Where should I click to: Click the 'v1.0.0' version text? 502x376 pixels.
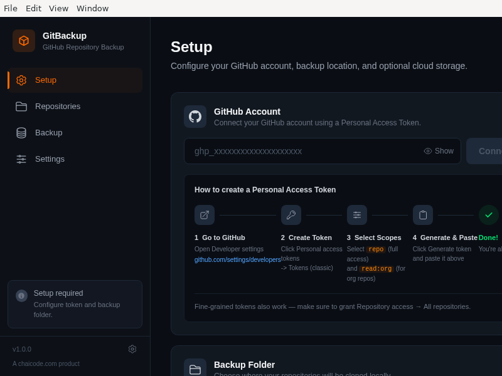(x=22, y=349)
